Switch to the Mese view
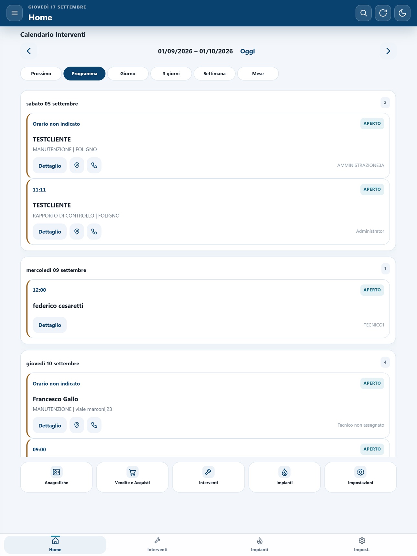Image resolution: width=417 pixels, height=556 pixels. [x=258, y=74]
